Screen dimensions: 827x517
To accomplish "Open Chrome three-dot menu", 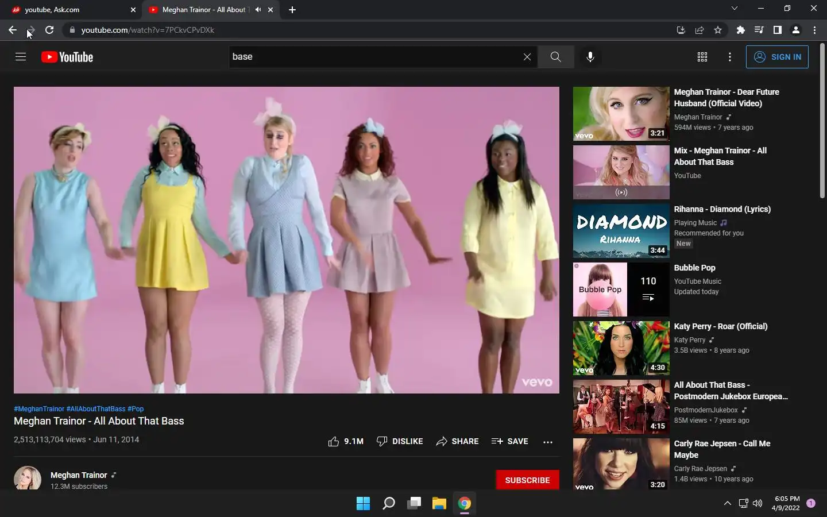I will point(814,30).
